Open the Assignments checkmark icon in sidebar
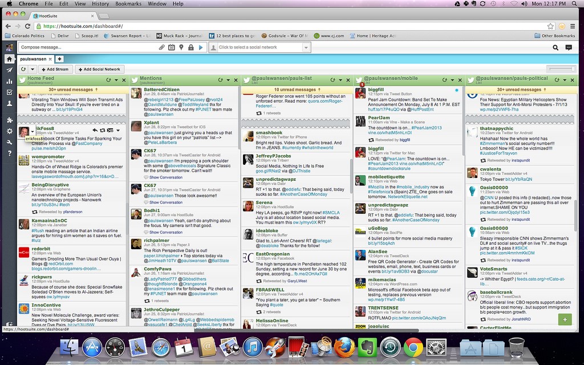This screenshot has height=365, width=584. [x=9, y=92]
